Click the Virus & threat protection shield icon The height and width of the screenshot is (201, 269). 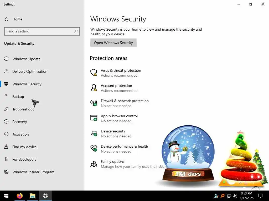(x=94, y=72)
